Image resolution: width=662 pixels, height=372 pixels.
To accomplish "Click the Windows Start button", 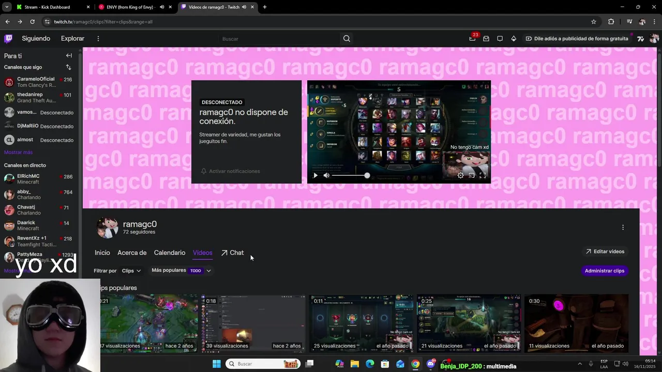I will click(x=217, y=364).
